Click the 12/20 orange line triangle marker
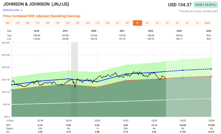Image resolution: width=221 pixels, height=134 pixels. click(97, 87)
